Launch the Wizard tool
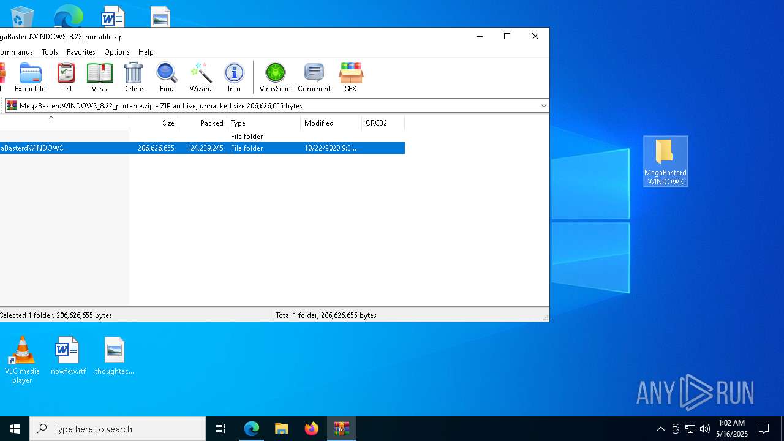The image size is (784, 441). tap(200, 77)
